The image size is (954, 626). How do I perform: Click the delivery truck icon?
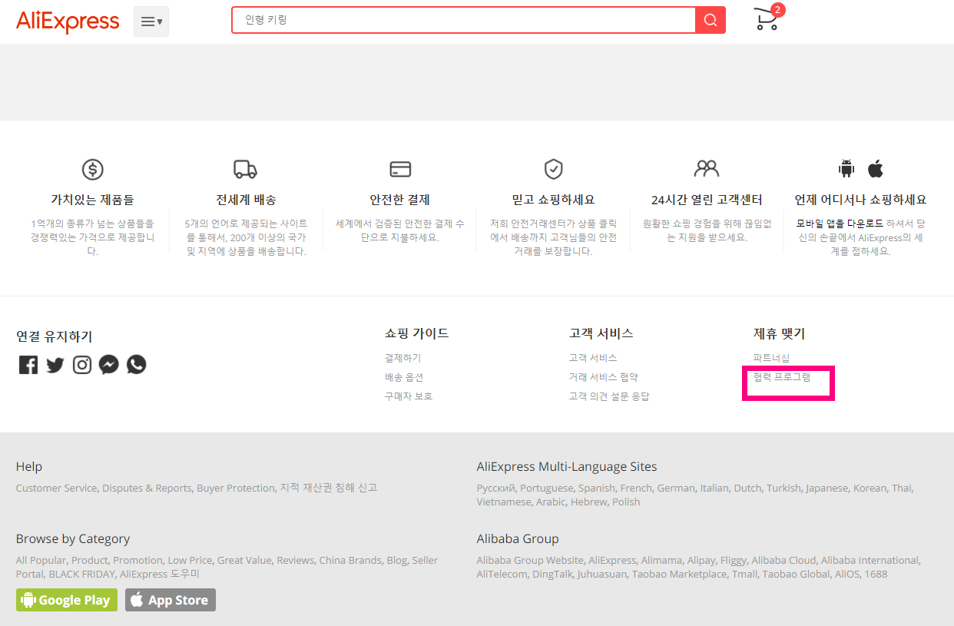click(245, 169)
